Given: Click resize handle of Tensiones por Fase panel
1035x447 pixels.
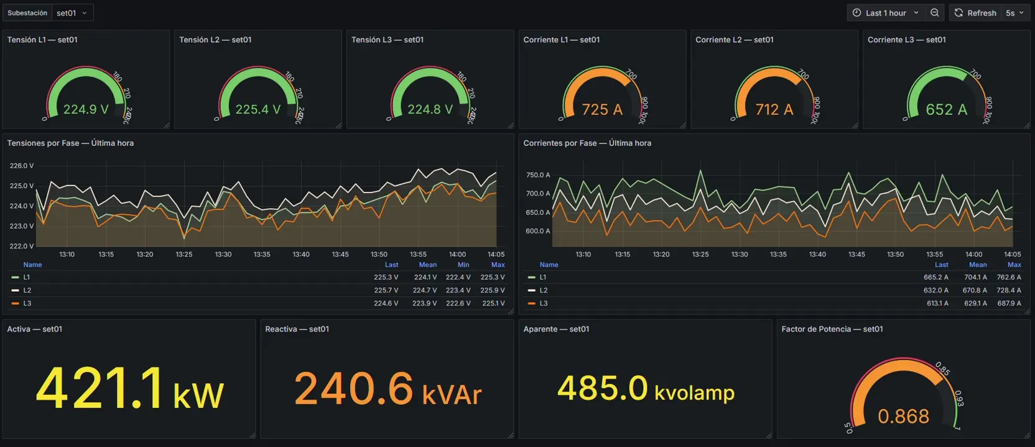Looking at the screenshot, I should coord(511,311).
